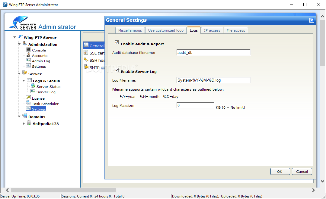This screenshot has height=199, width=326.
Task: Select the Logs tab
Action: pos(193,30)
